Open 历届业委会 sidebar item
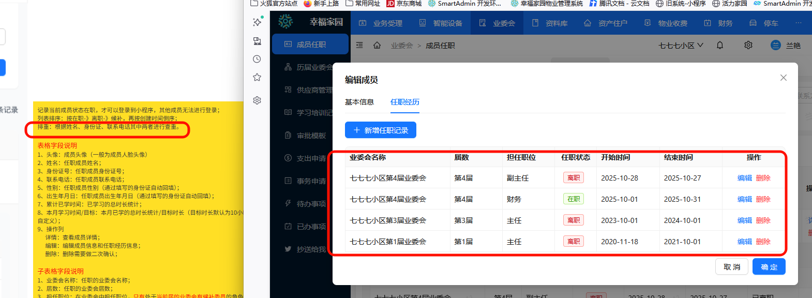 coord(309,67)
